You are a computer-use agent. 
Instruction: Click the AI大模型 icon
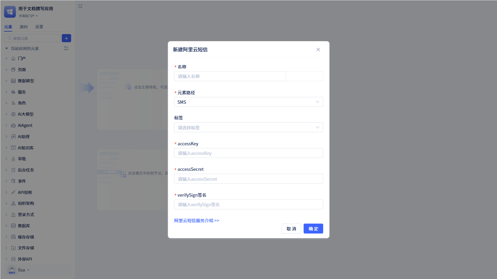13,114
